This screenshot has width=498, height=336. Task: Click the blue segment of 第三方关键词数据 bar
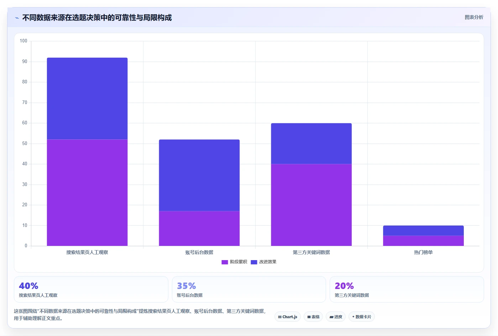(311, 144)
